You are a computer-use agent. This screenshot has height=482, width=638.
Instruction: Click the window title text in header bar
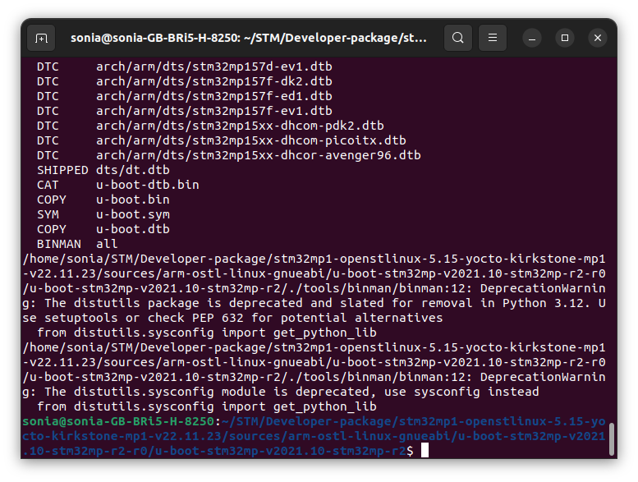249,39
